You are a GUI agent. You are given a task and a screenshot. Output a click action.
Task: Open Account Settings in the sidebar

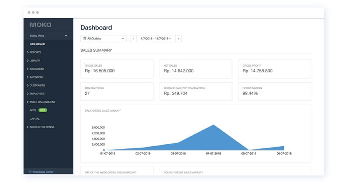tap(42, 127)
